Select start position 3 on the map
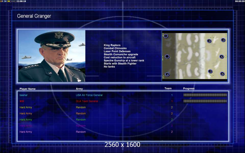Screen dimensions: 245x153 (x=209, y=41)
